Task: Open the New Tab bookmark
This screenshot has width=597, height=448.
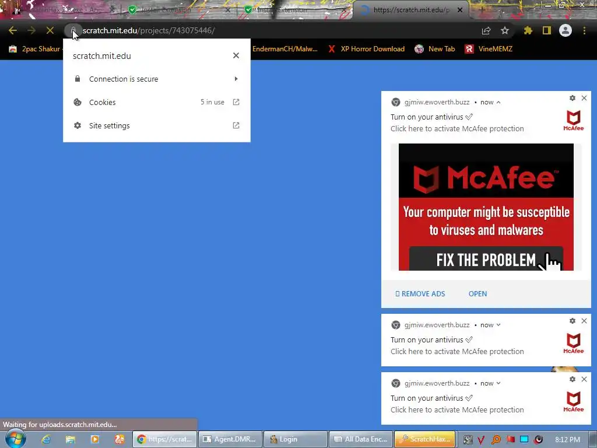Action: click(435, 49)
